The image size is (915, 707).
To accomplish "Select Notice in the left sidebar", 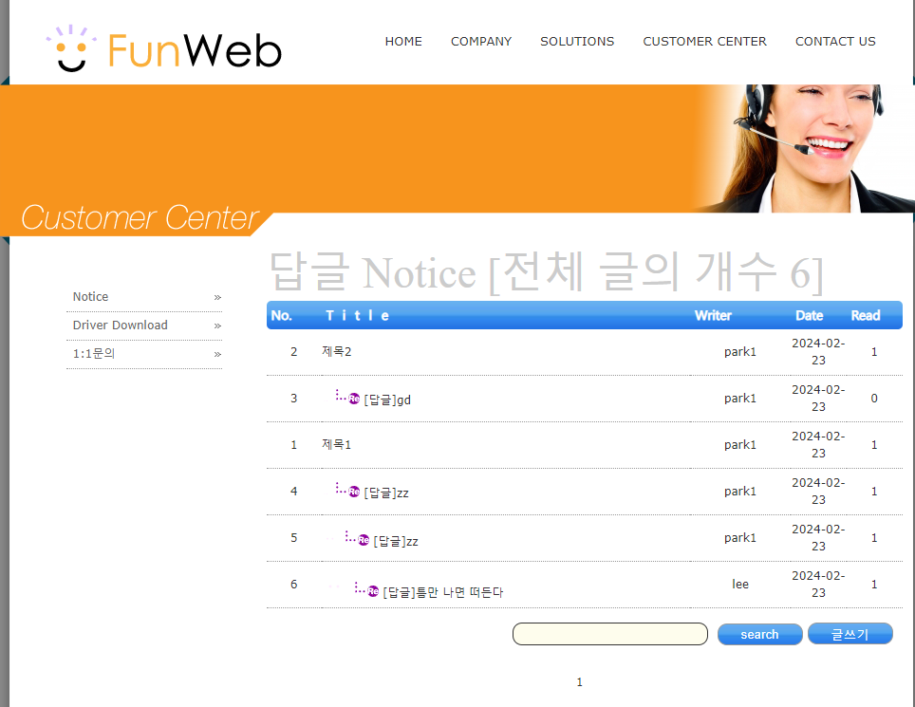I will pyautogui.click(x=90, y=296).
